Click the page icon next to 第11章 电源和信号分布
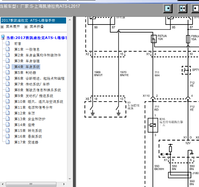 (x=8, y=107)
